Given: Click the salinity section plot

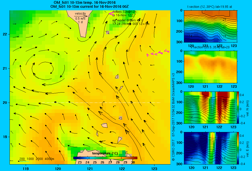Looking at the screenshot, I should tap(210, 67).
